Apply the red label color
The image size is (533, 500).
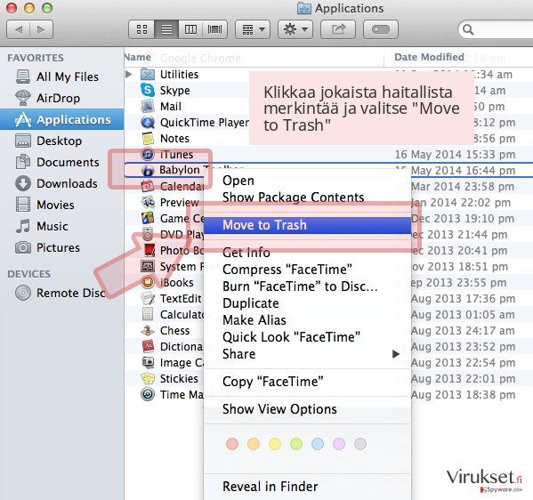(x=232, y=444)
